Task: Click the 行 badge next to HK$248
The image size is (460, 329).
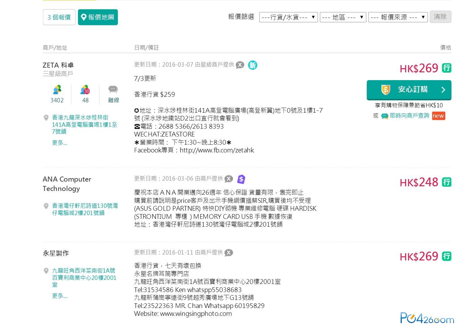Action: (447, 182)
